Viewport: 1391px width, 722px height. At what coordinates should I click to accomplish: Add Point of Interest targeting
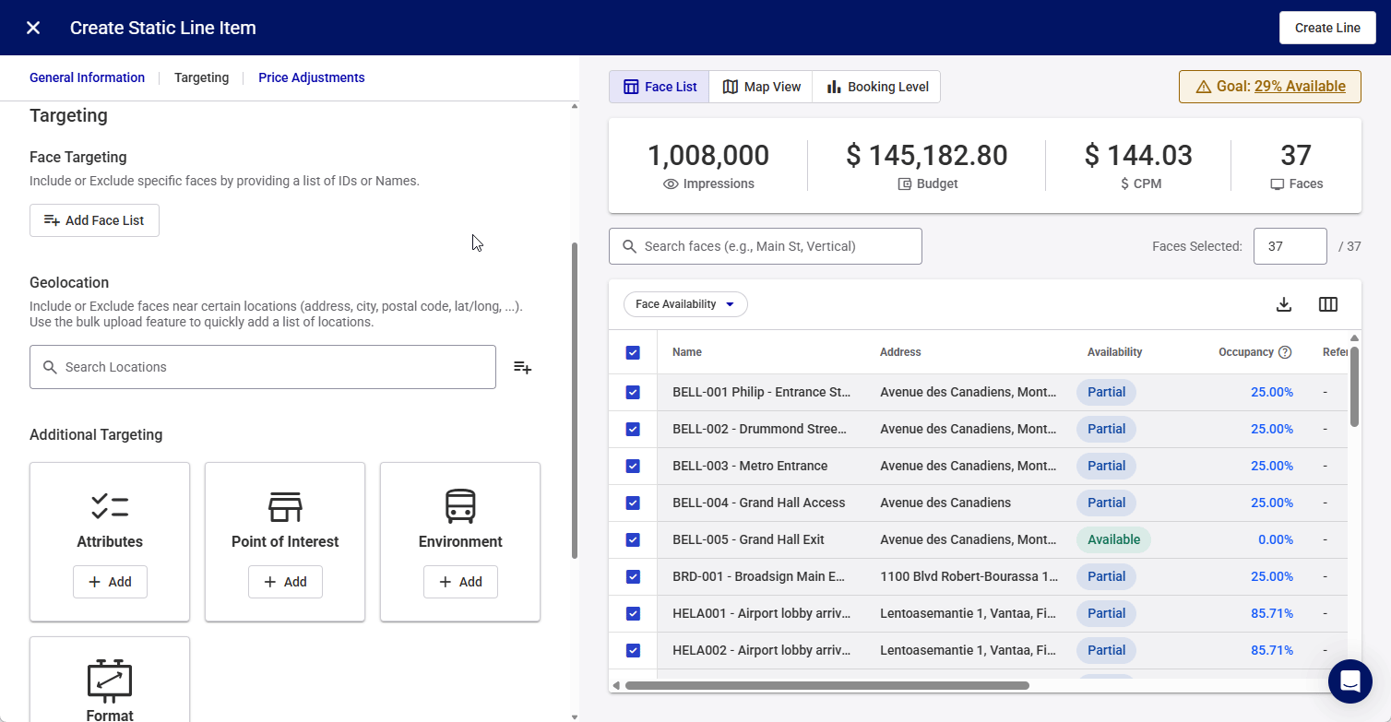pyautogui.click(x=285, y=582)
